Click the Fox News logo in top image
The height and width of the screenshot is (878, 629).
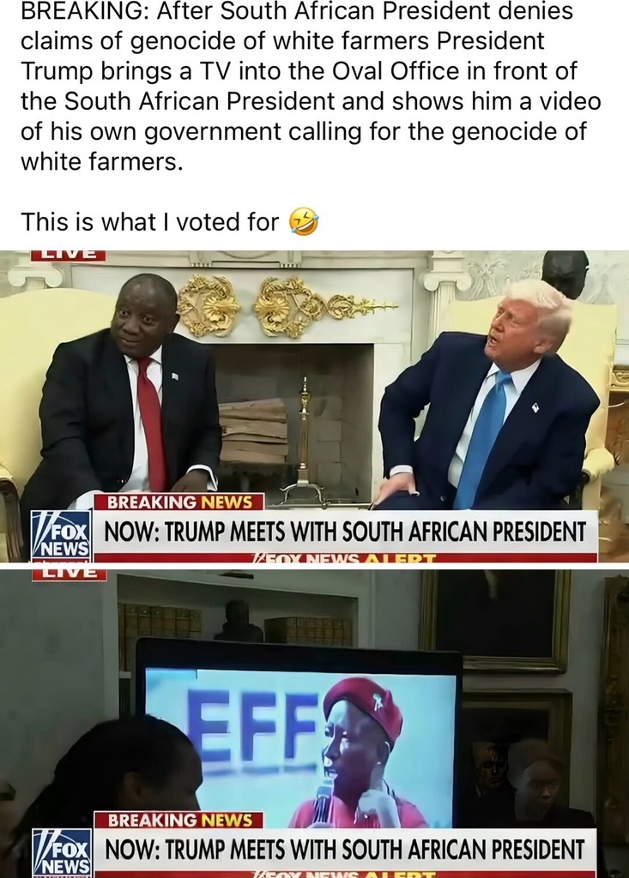(x=62, y=536)
